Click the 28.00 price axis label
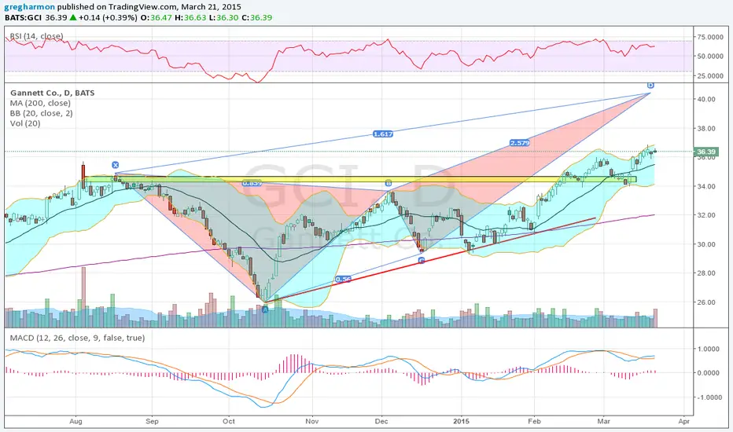 point(705,273)
